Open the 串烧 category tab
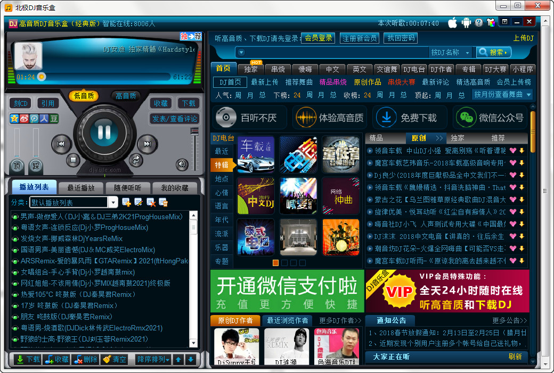This screenshot has height=373, width=554. (278, 69)
